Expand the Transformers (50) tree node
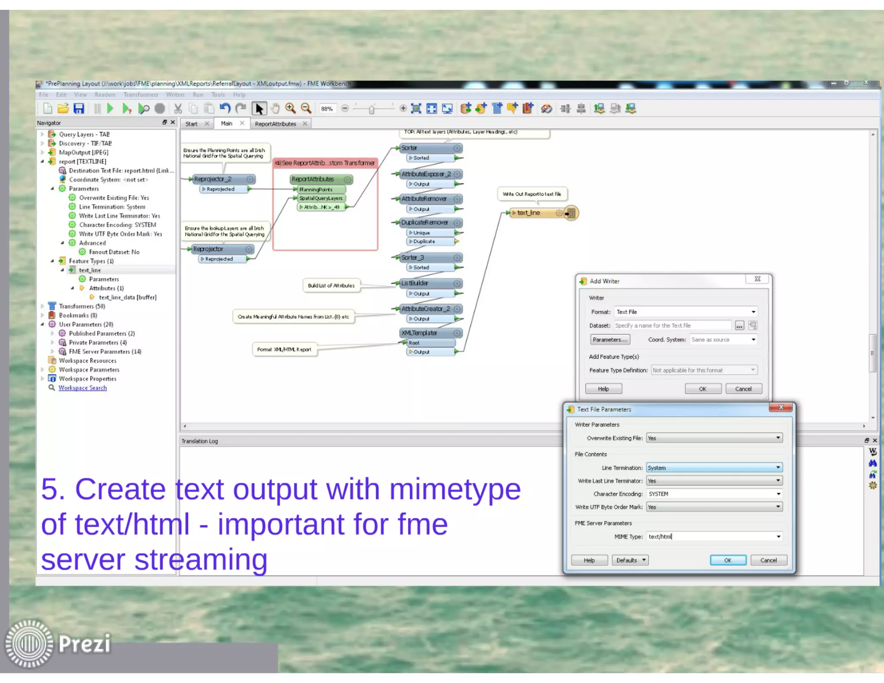This screenshot has height=683, width=884. coord(42,306)
